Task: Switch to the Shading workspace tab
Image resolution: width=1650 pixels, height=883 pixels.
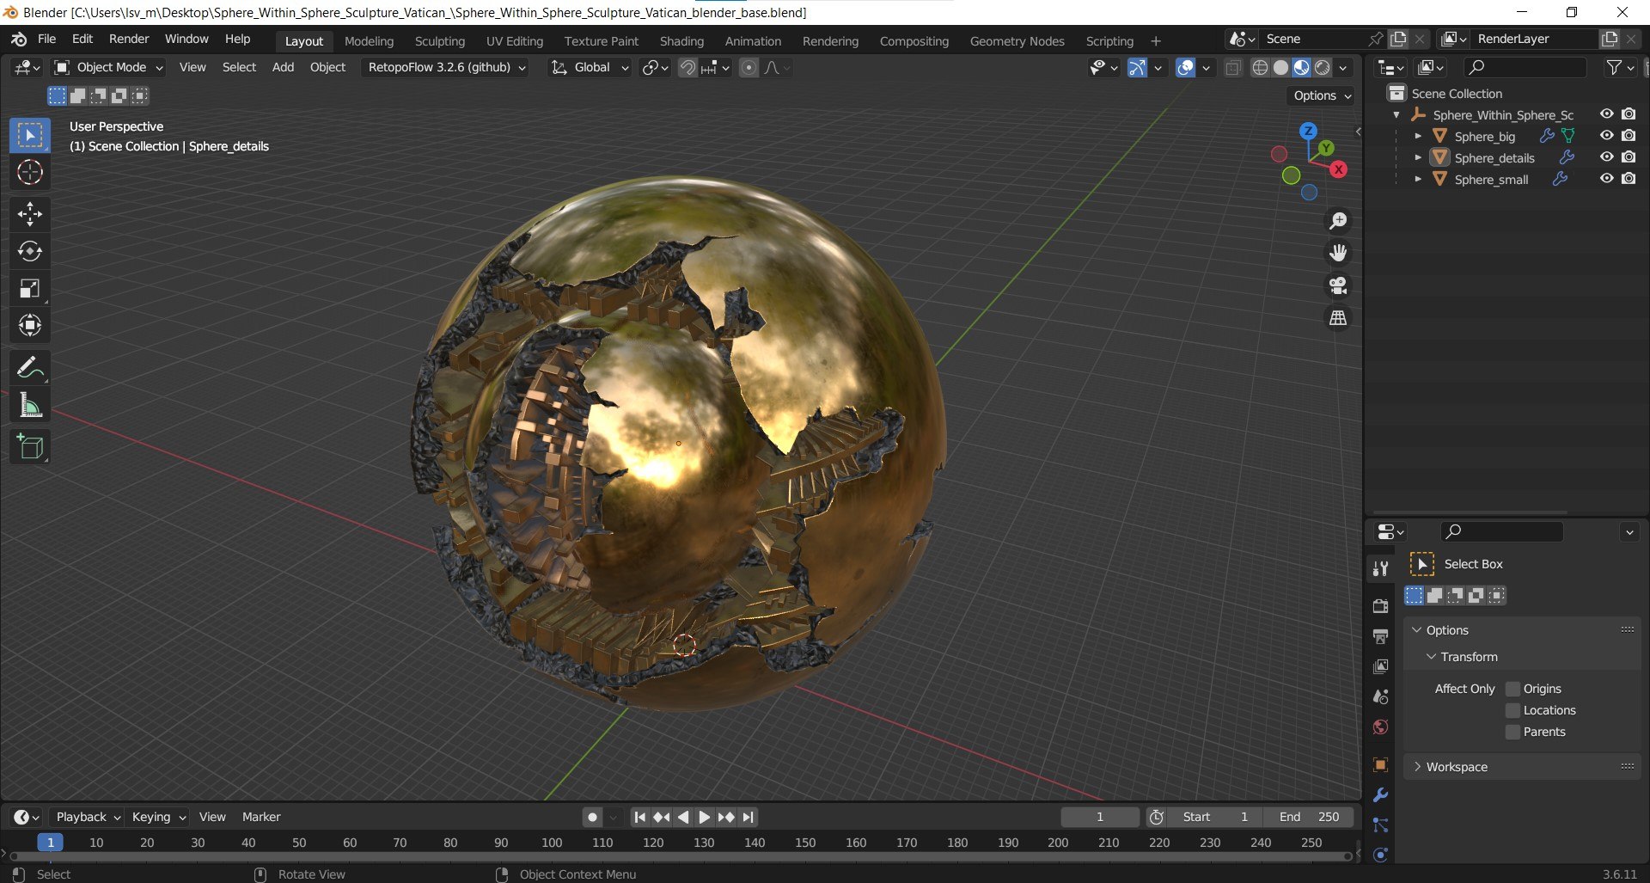Action: coord(681,41)
